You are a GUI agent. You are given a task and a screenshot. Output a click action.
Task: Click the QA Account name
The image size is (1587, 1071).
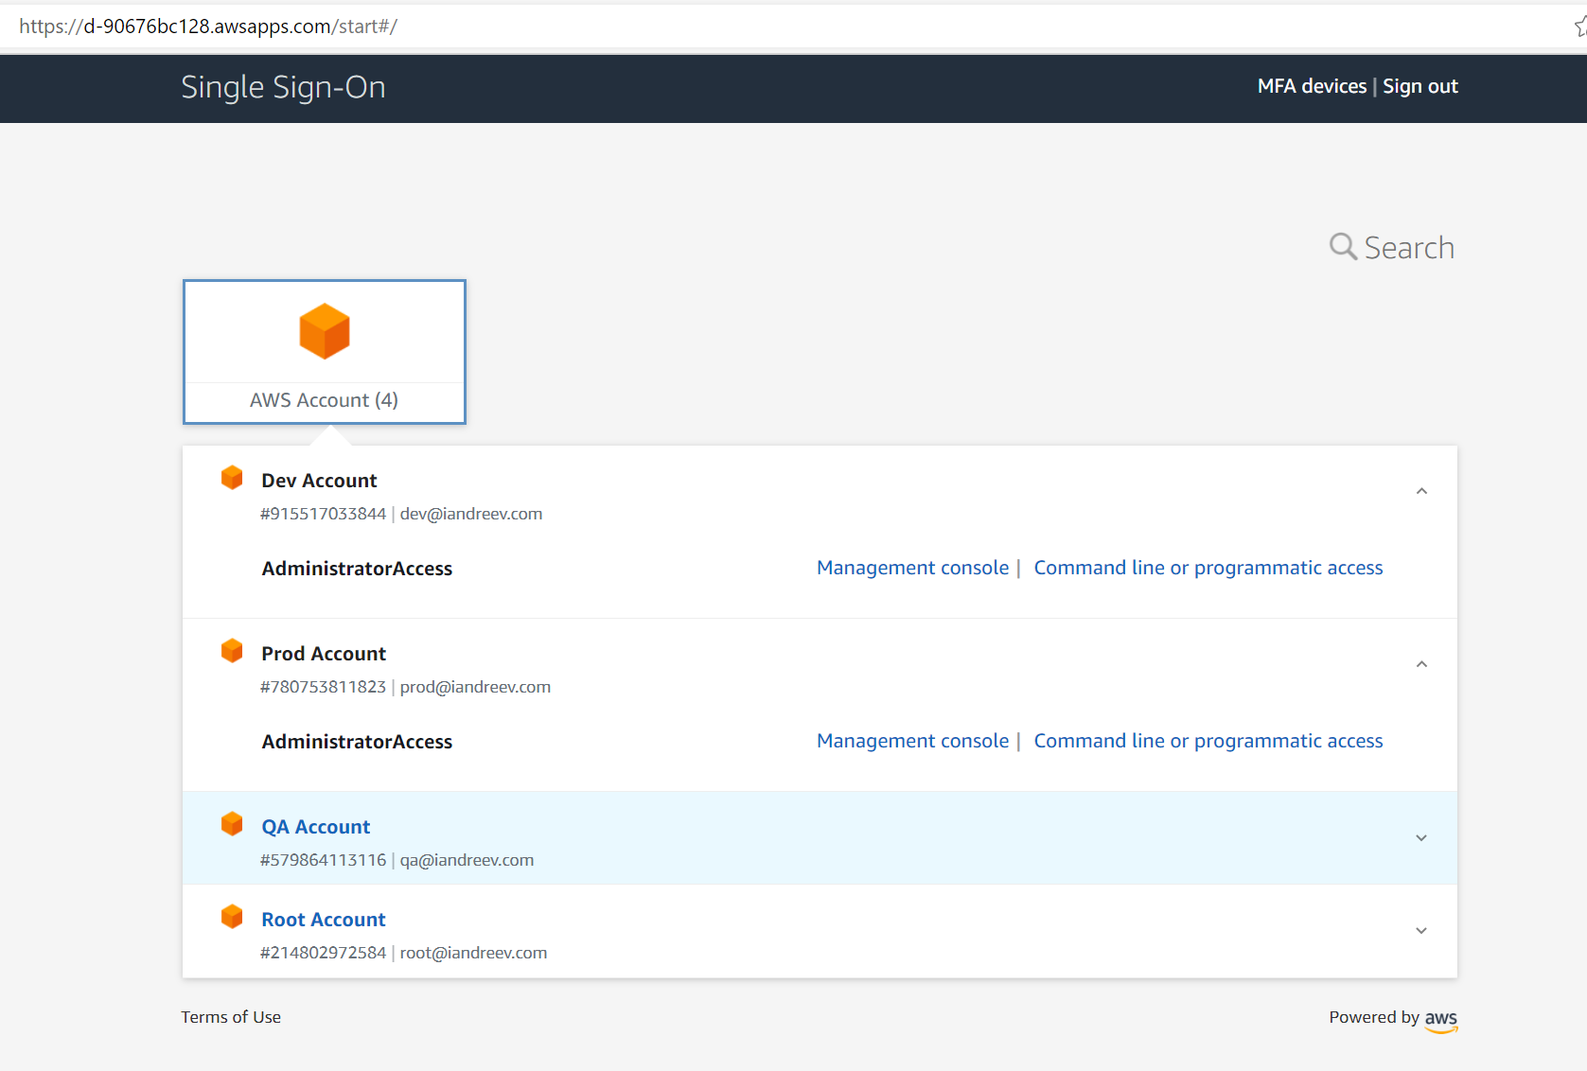click(x=315, y=827)
